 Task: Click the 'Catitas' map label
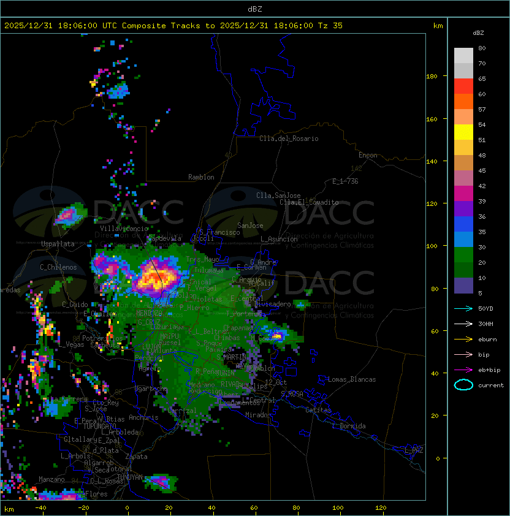(318, 410)
